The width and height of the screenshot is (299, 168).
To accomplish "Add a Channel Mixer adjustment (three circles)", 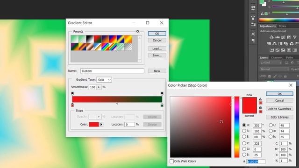I will 292,44.
